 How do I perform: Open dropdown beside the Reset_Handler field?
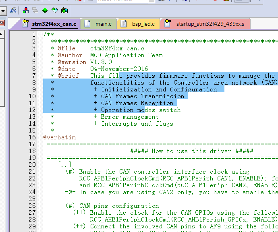[x=151, y=2]
